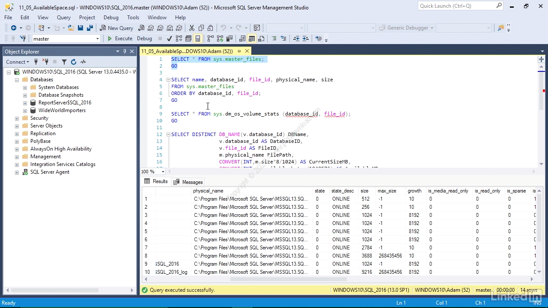Pin the Object Explorer panel (auto hide)
The image size is (548, 308).
125,51
